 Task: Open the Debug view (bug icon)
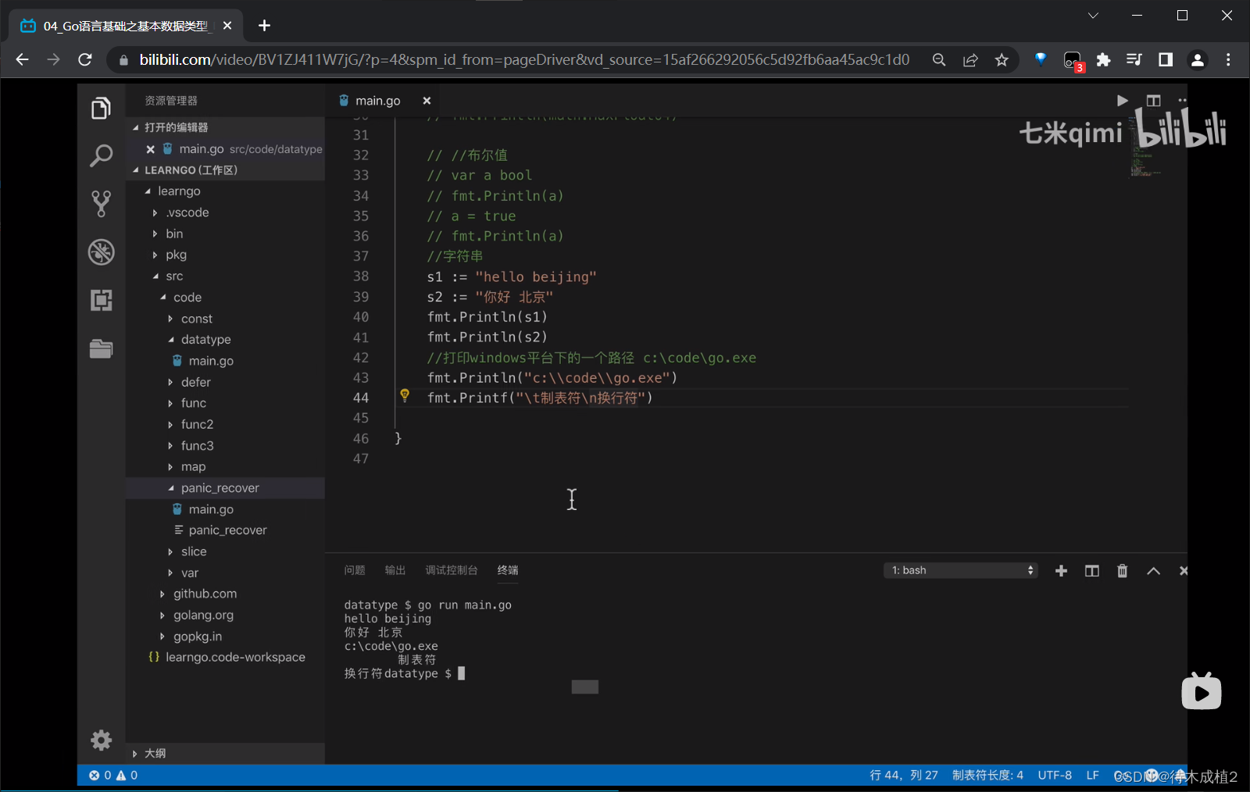[x=101, y=252]
